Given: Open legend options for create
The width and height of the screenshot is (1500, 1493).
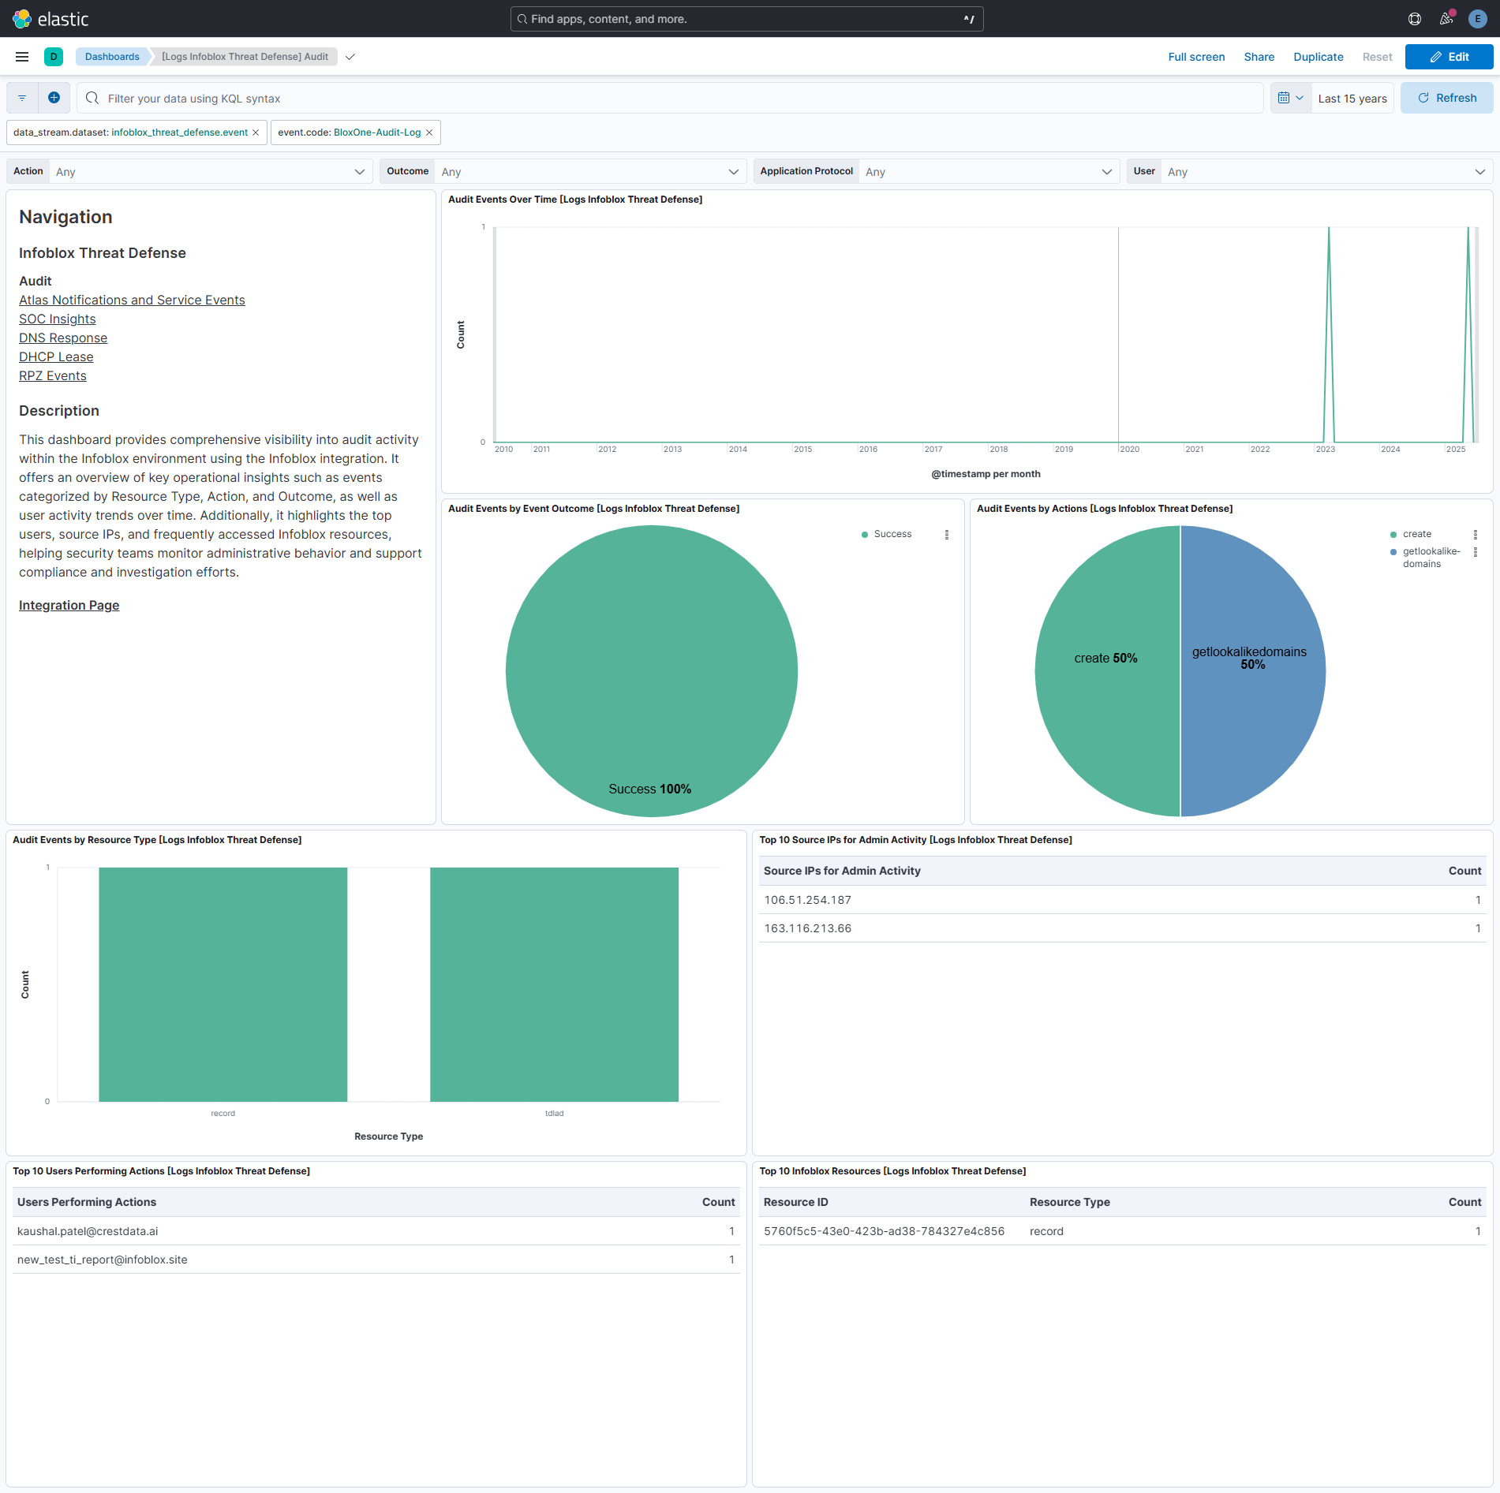Looking at the screenshot, I should [1476, 535].
